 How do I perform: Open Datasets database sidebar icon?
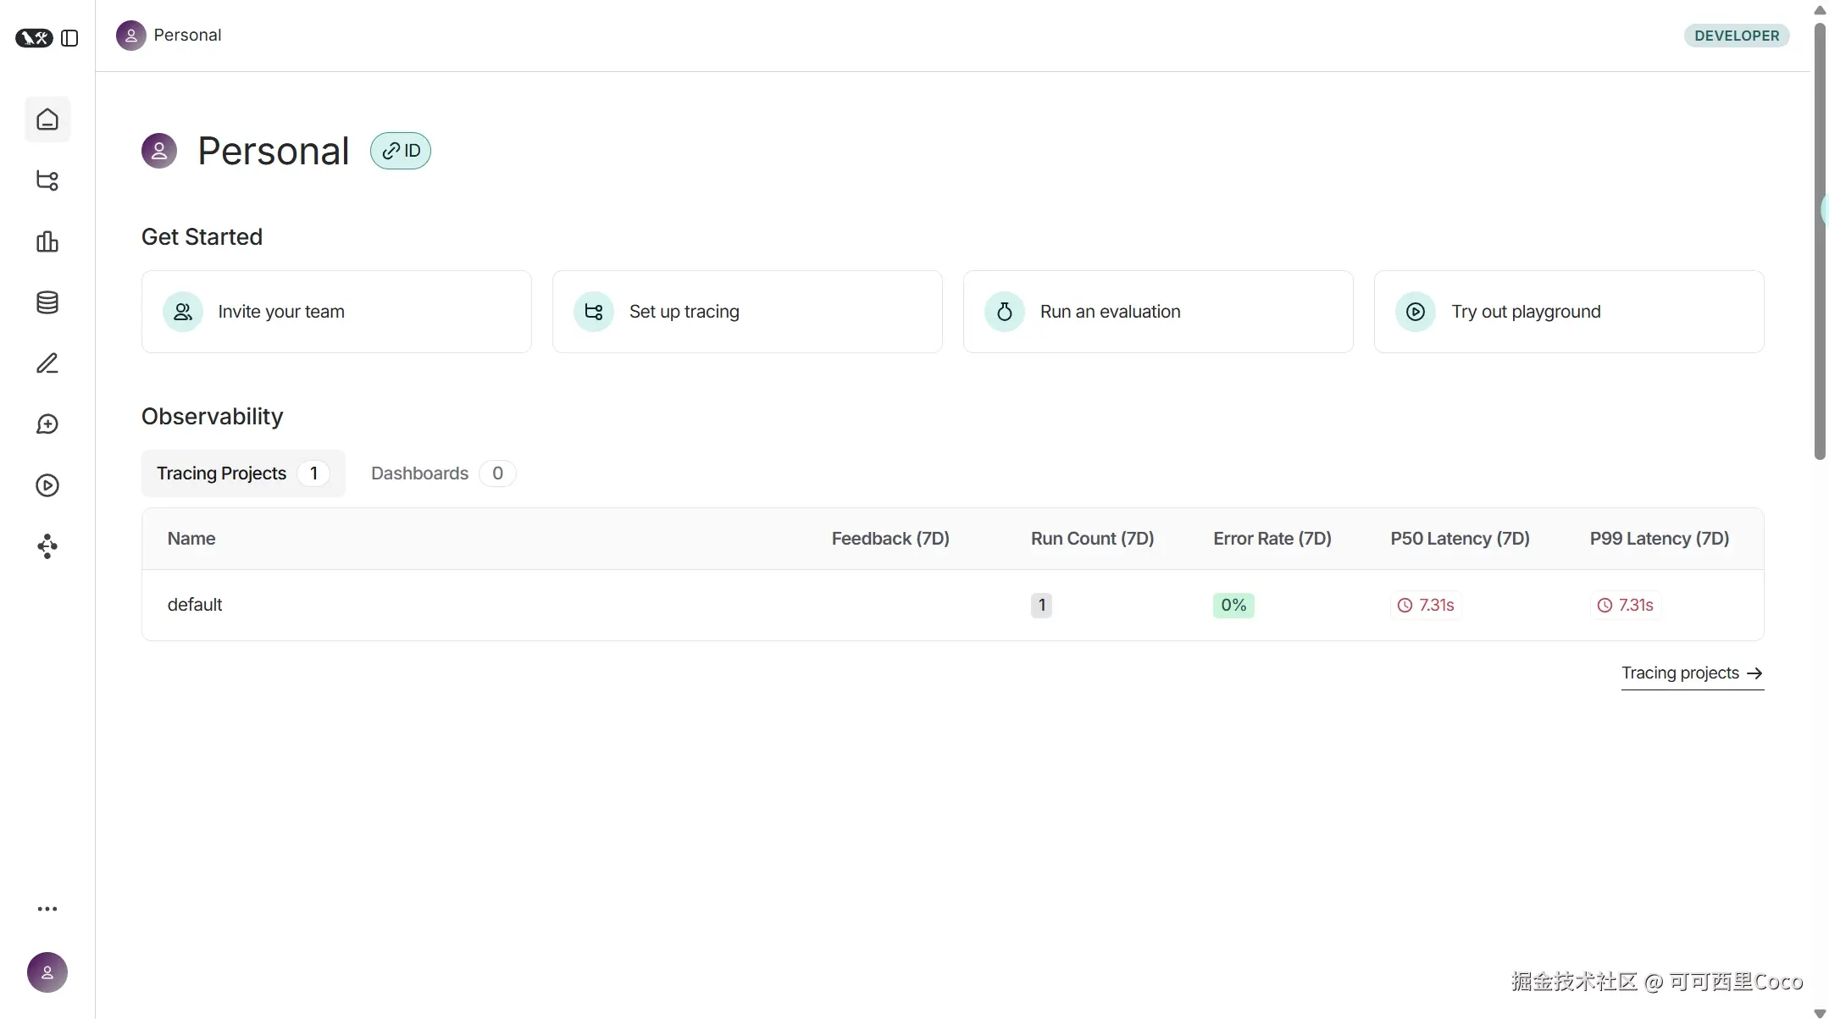tap(47, 302)
